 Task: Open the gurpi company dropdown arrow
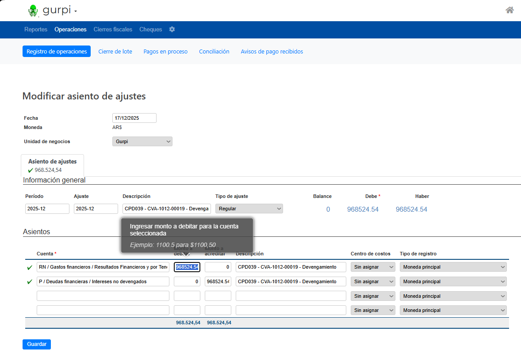pyautogui.click(x=76, y=11)
